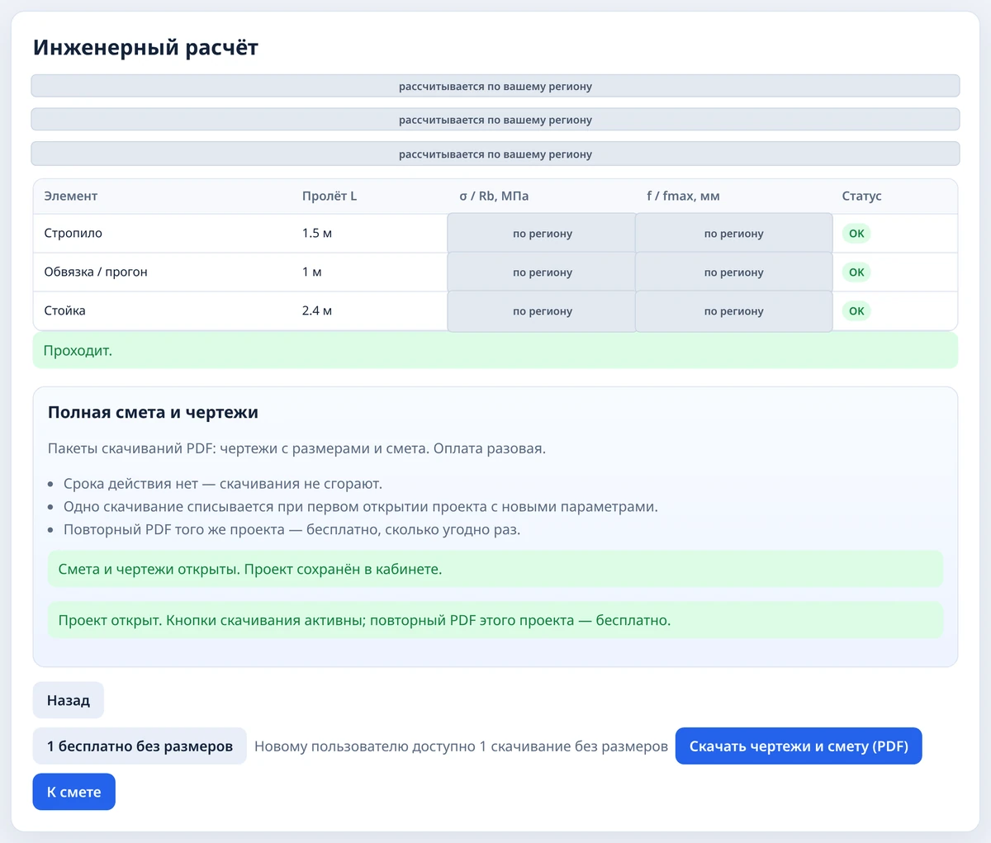Click the Элемент column header
Viewport: 991px width, 843px height.
pyautogui.click(x=71, y=197)
